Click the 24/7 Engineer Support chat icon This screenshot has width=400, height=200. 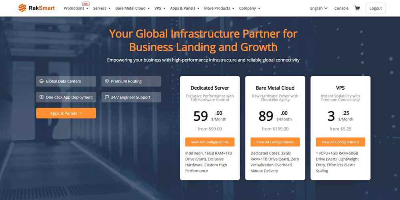pos(106,97)
